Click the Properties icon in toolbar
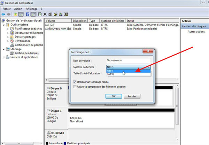209x145 pixels. (50, 14)
